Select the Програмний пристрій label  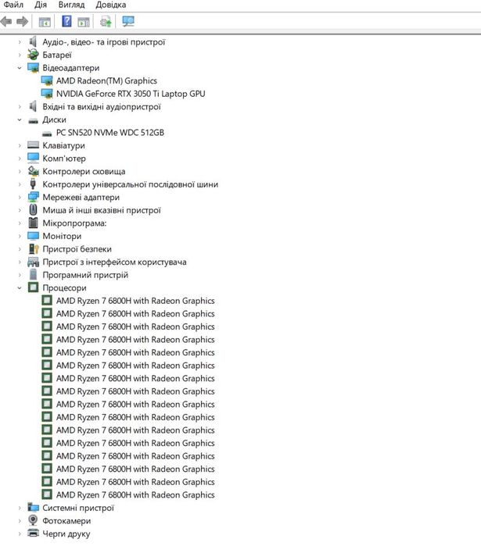point(85,275)
